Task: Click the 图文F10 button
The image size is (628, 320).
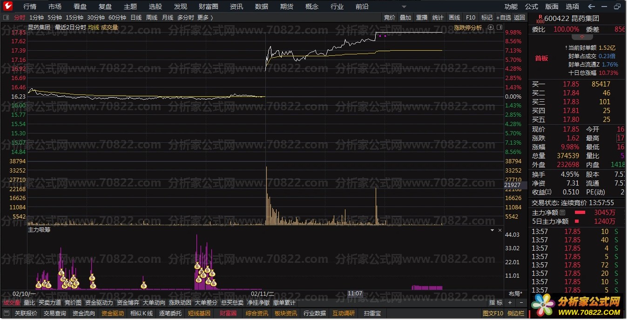Action: coord(493,313)
